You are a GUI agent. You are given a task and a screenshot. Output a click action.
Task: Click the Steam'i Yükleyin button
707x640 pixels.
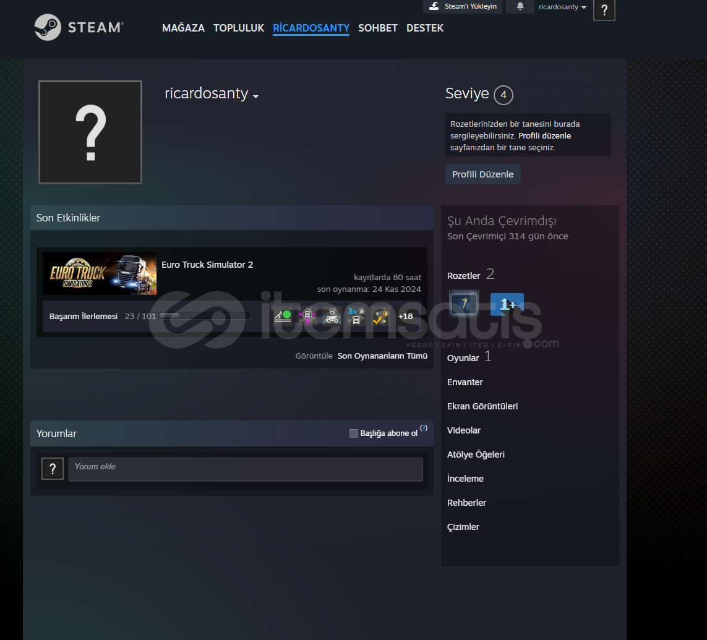463,7
